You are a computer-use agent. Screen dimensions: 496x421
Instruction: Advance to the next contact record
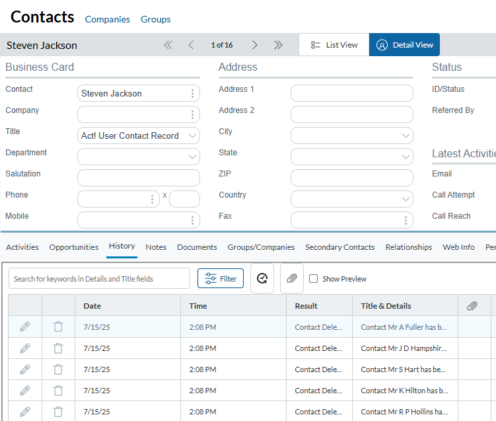click(x=255, y=45)
